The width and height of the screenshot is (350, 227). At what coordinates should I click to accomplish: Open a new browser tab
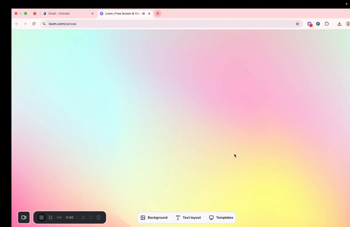tap(158, 13)
